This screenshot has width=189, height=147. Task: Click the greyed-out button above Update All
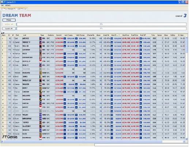pos(9,24)
